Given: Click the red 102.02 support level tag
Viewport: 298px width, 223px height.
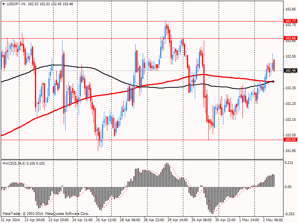Looking at the screenshot, I should tap(290, 140).
